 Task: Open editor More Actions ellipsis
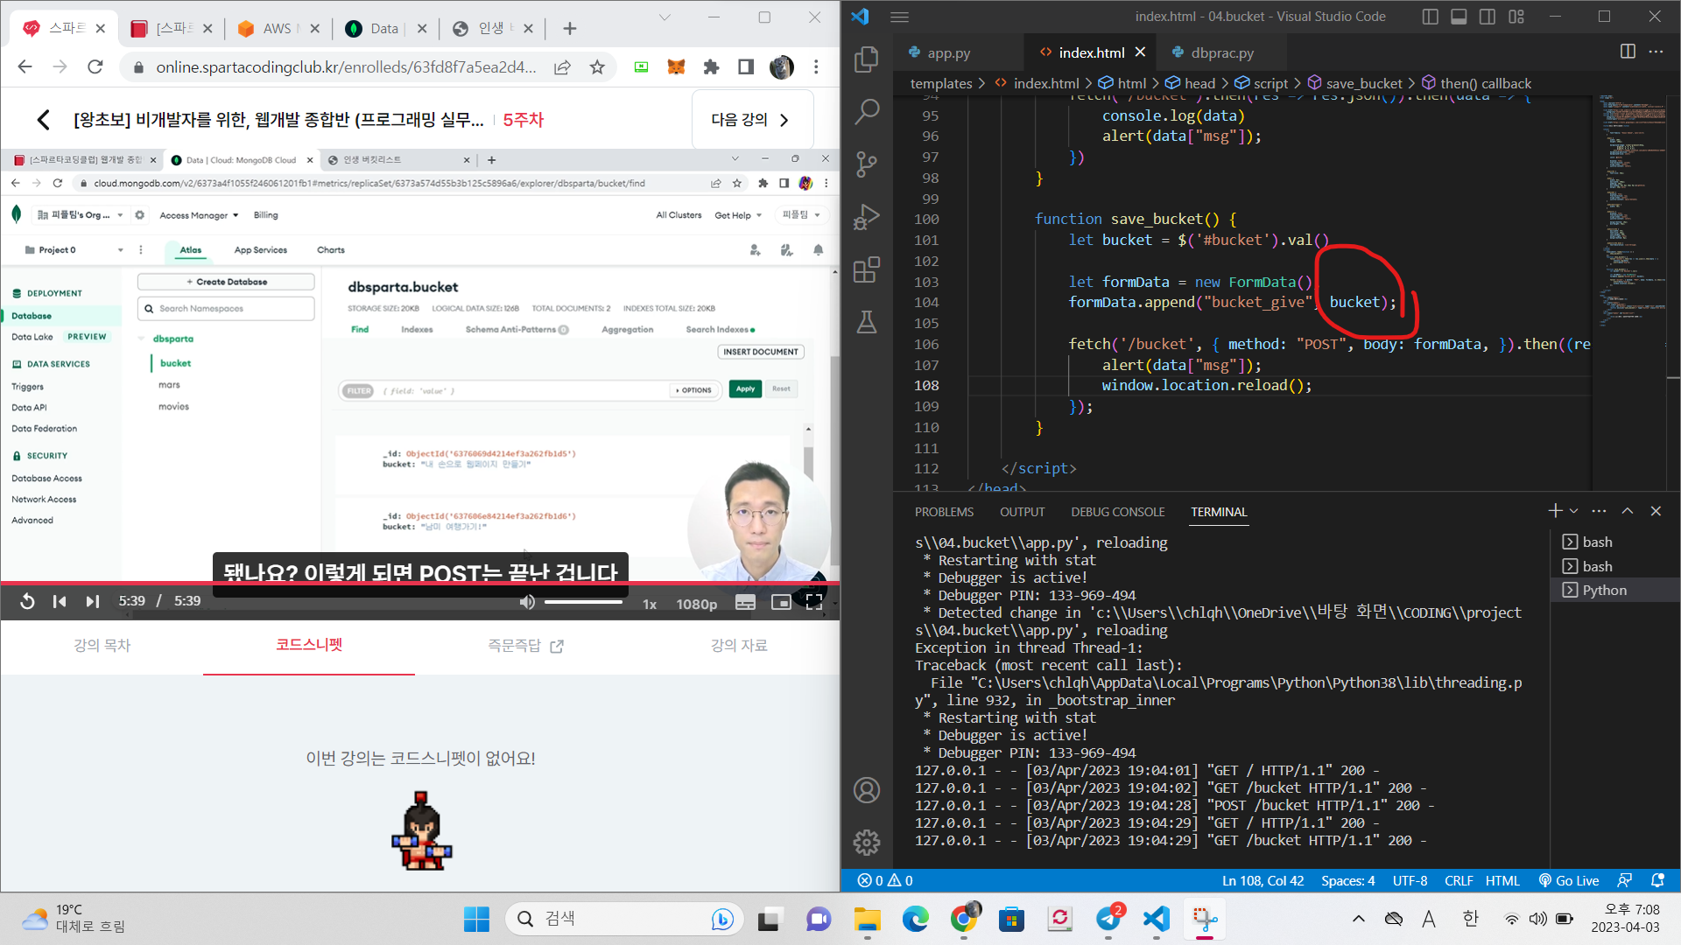(x=1656, y=52)
